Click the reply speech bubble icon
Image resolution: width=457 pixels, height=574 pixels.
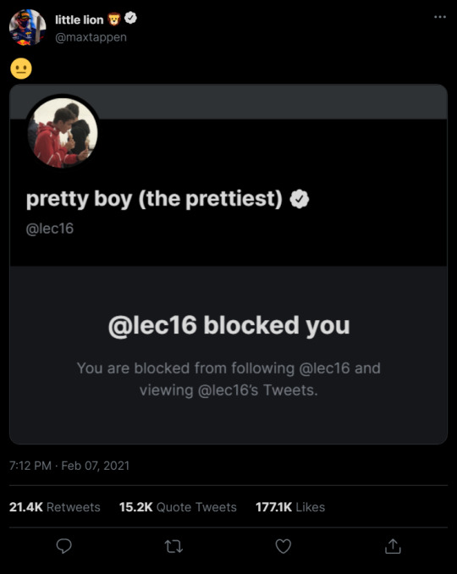click(64, 546)
